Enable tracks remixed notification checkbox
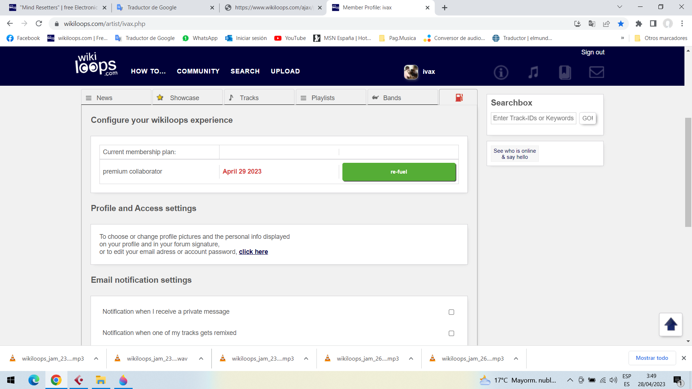The height and width of the screenshot is (389, 692). pyautogui.click(x=451, y=333)
